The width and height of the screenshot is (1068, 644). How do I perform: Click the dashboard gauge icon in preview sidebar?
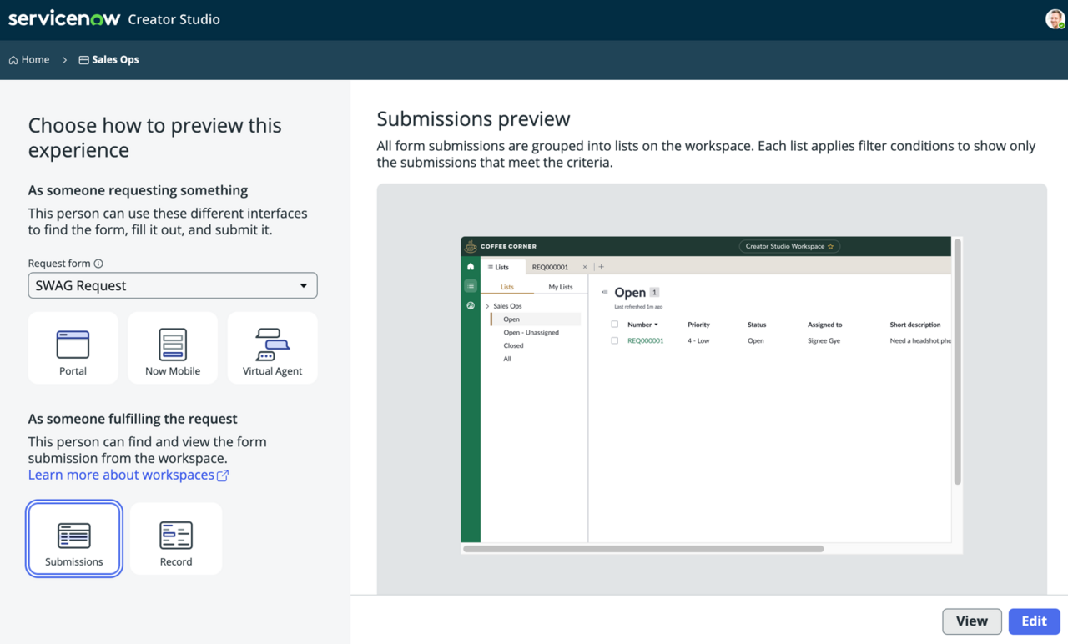(471, 306)
